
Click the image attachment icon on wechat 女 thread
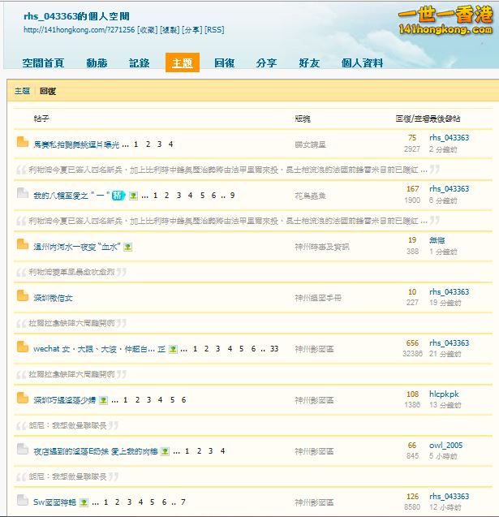[173, 349]
